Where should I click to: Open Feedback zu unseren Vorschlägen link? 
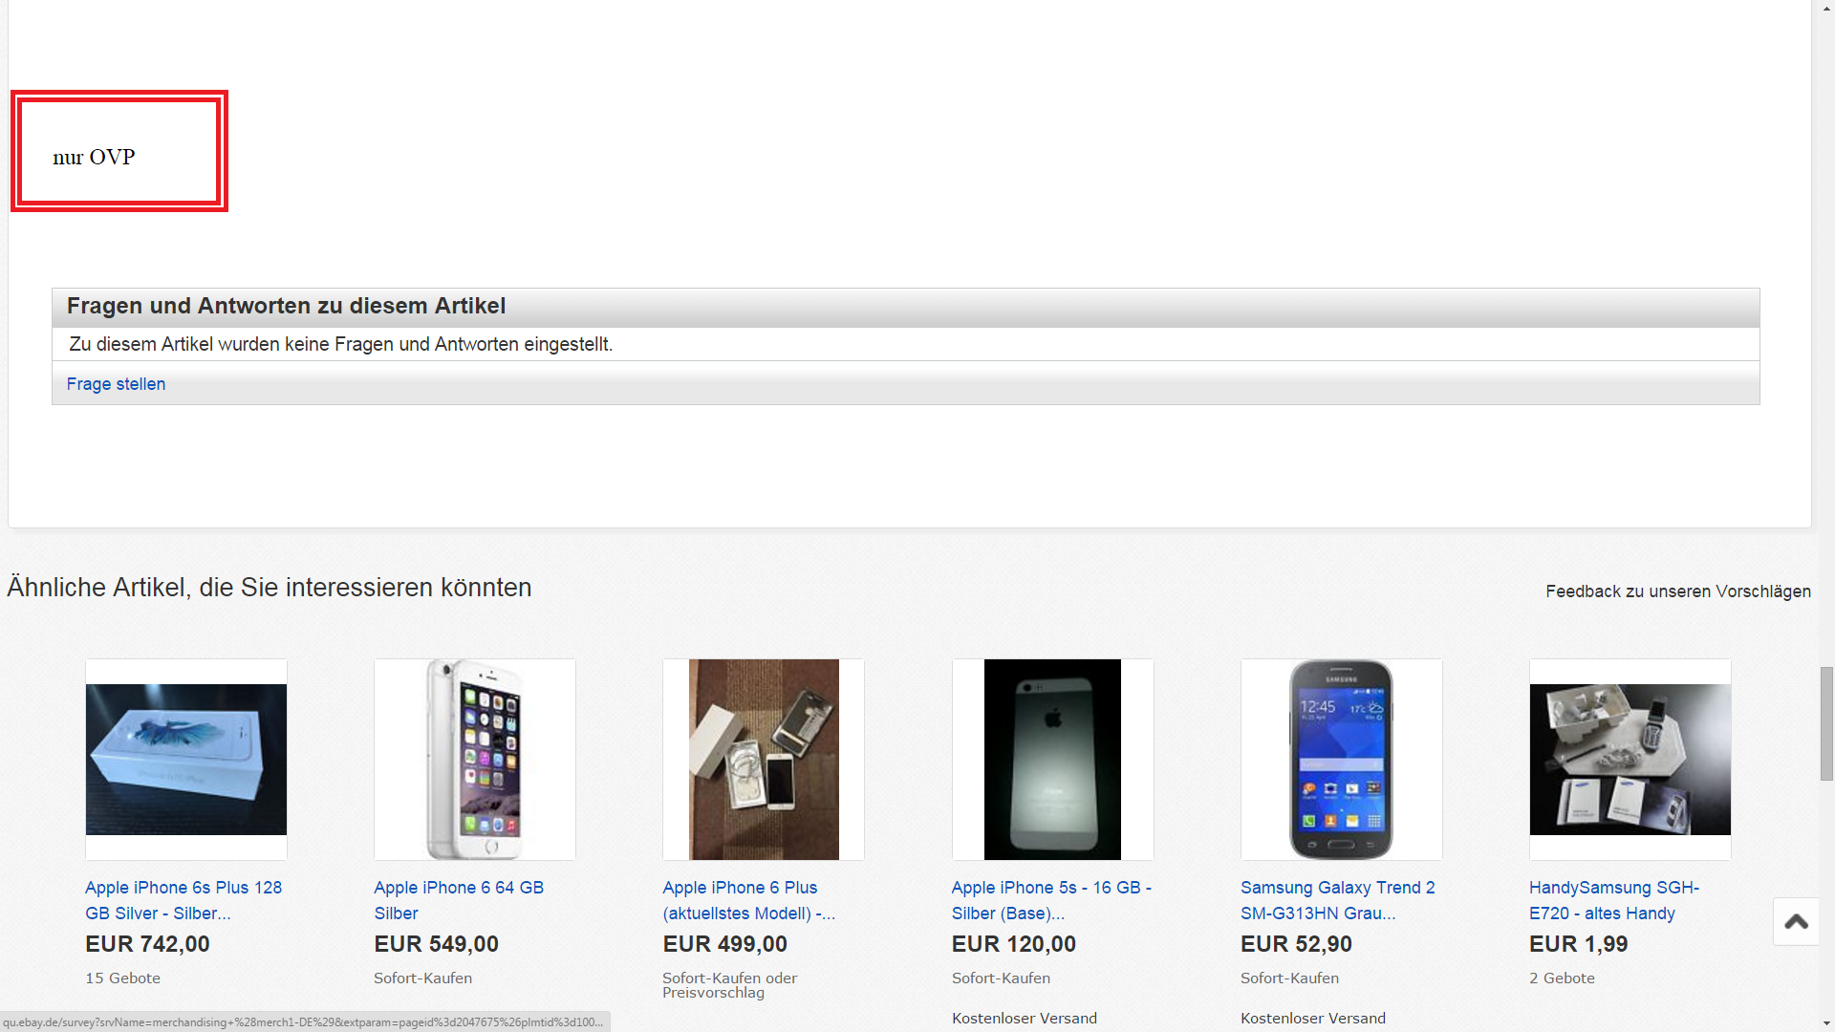pos(1677,591)
